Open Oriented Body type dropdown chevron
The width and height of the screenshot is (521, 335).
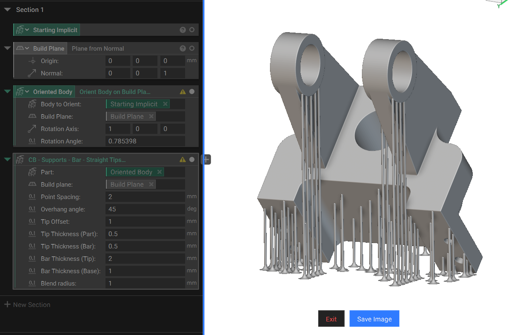[27, 92]
